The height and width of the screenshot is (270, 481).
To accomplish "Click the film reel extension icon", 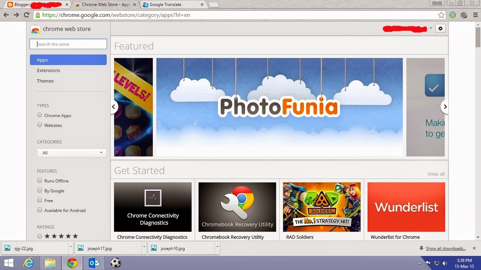I will (x=464, y=15).
